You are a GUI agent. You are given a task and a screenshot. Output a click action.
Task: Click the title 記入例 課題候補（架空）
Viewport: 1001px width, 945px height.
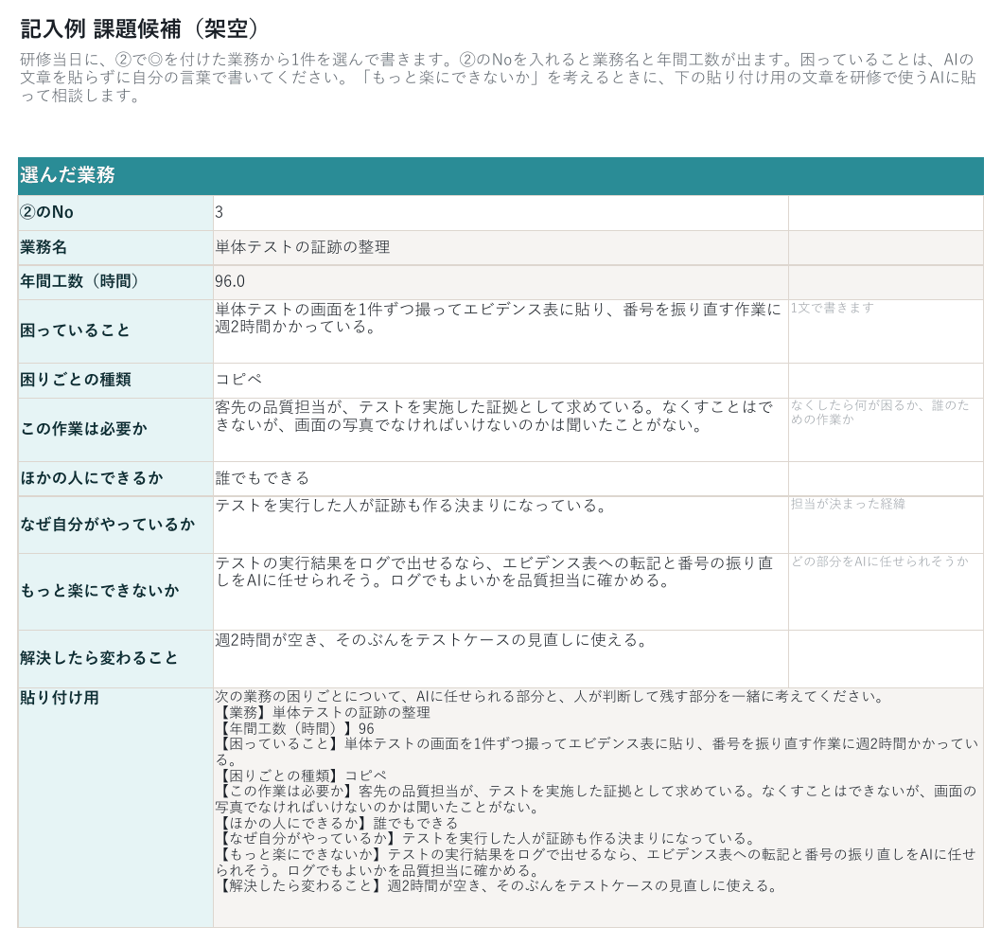click(x=140, y=28)
